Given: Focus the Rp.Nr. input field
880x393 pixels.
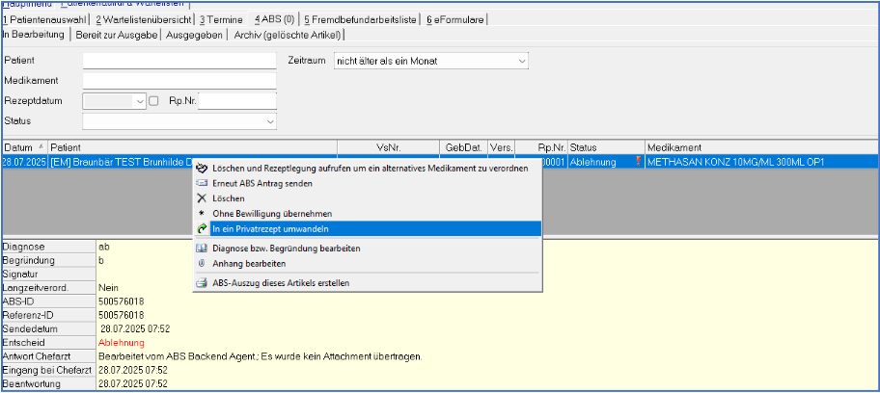Looking at the screenshot, I should coord(237,101).
